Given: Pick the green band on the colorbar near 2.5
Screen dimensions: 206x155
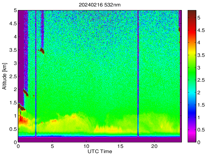Looking at the screenshot, I should pyautogui.click(x=192, y=79).
